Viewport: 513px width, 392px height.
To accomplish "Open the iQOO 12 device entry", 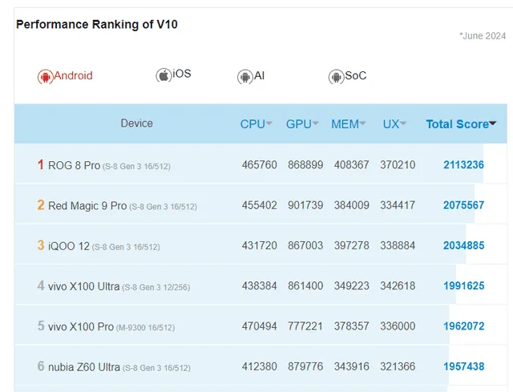I will pos(69,245).
